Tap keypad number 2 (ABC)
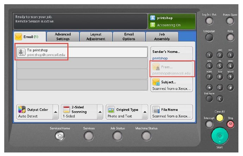Viewport: 243px width, 156px height. 220,55
